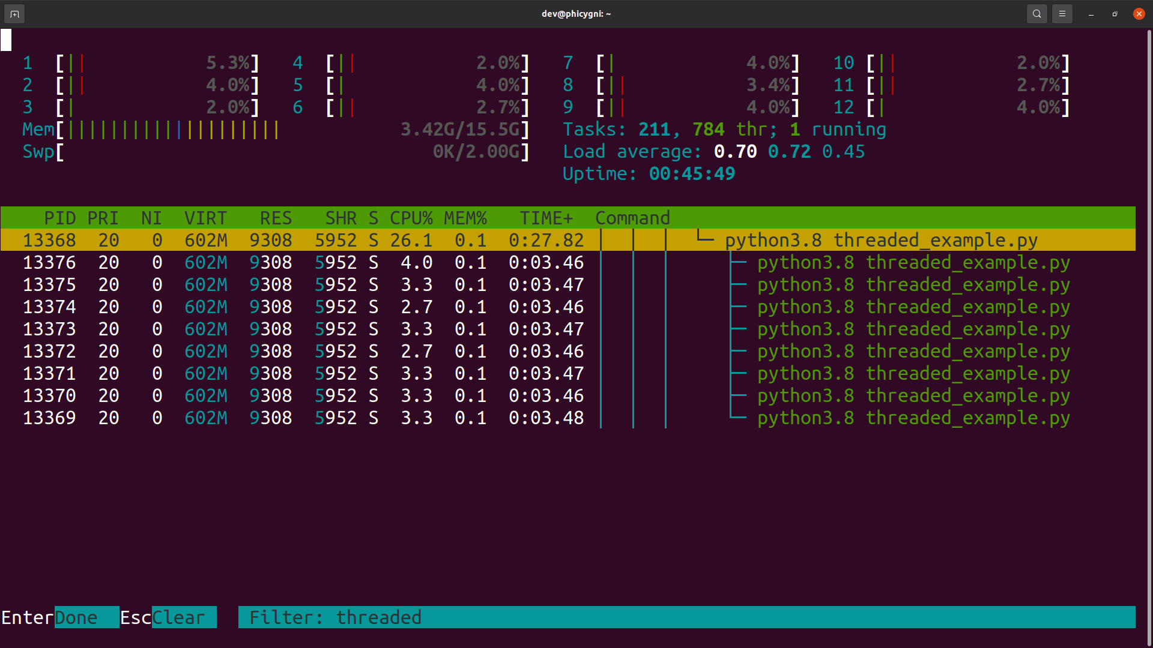Click the dev@phicygni titlebar
Viewport: 1153px width, 648px height.
575,13
